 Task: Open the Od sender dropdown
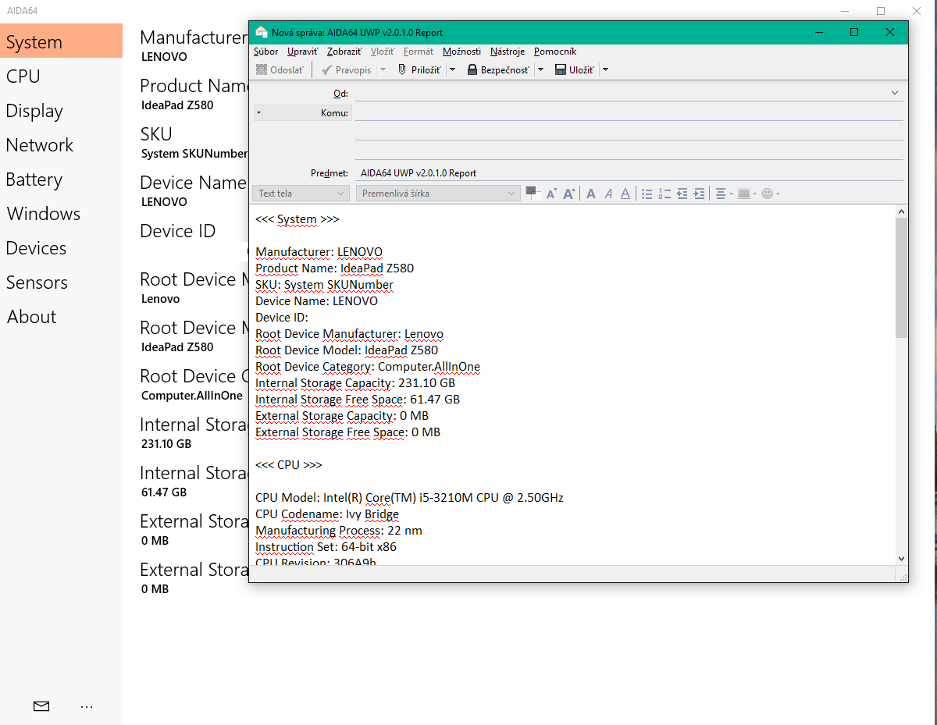click(x=895, y=93)
